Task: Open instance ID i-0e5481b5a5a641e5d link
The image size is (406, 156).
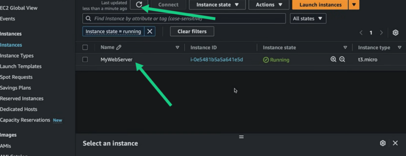Action: tap(217, 60)
